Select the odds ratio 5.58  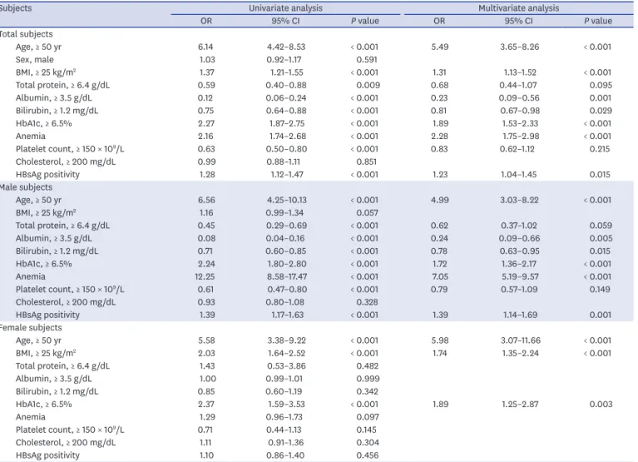coord(206,340)
